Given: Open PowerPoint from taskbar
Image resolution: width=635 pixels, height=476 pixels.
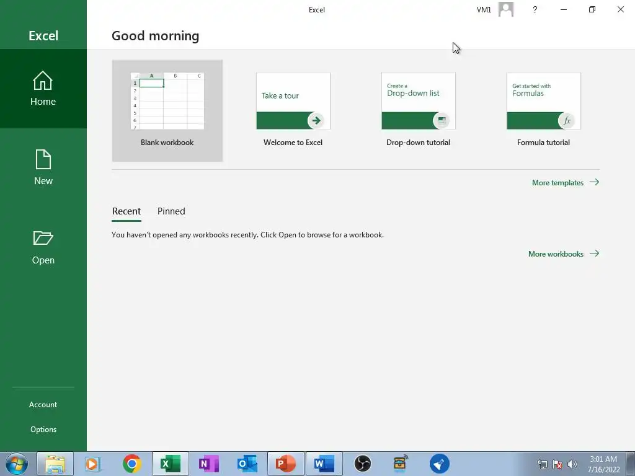Looking at the screenshot, I should coord(285,464).
